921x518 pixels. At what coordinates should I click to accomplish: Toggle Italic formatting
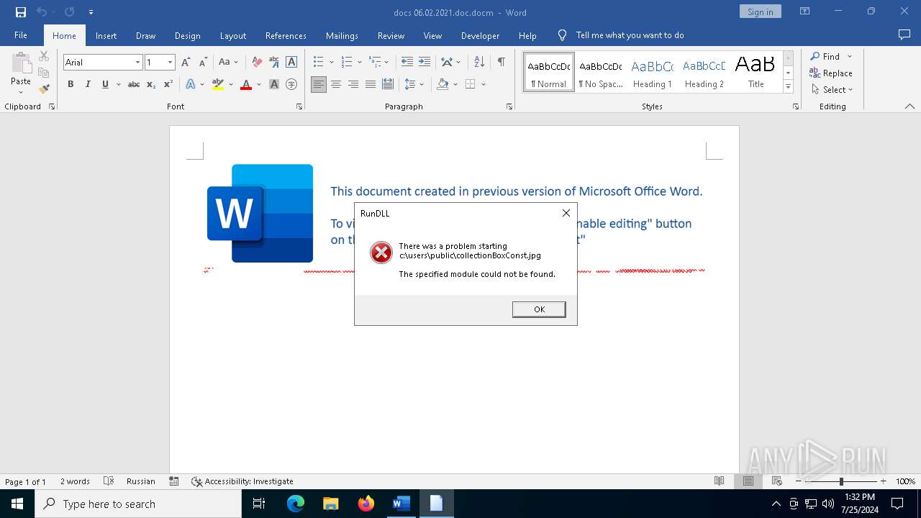[88, 84]
